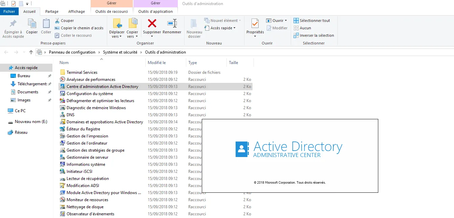
Task: Click the Épingler à Accès rapide icon
Action: [x=13, y=24]
